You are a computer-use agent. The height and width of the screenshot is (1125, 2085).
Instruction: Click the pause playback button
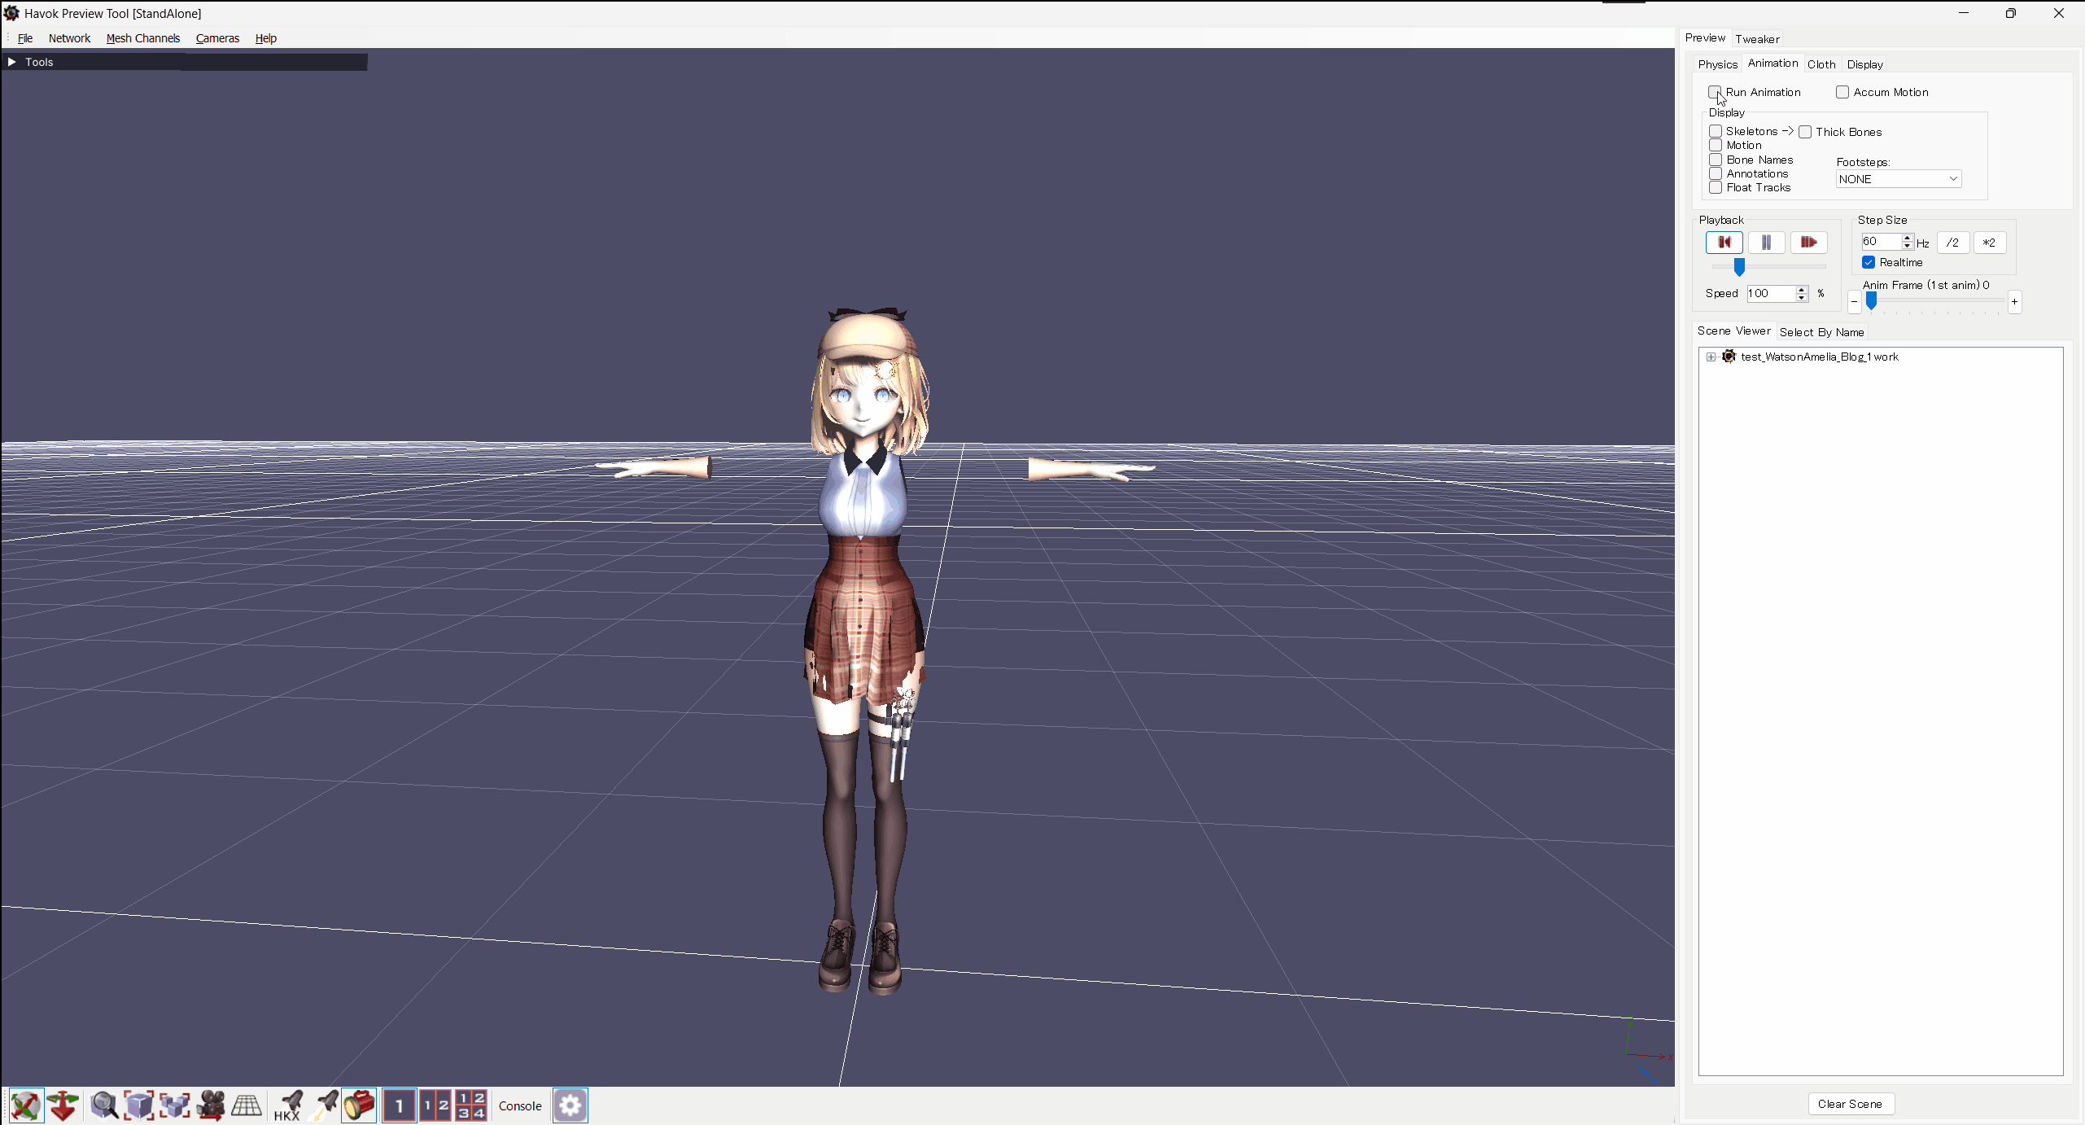click(x=1766, y=242)
